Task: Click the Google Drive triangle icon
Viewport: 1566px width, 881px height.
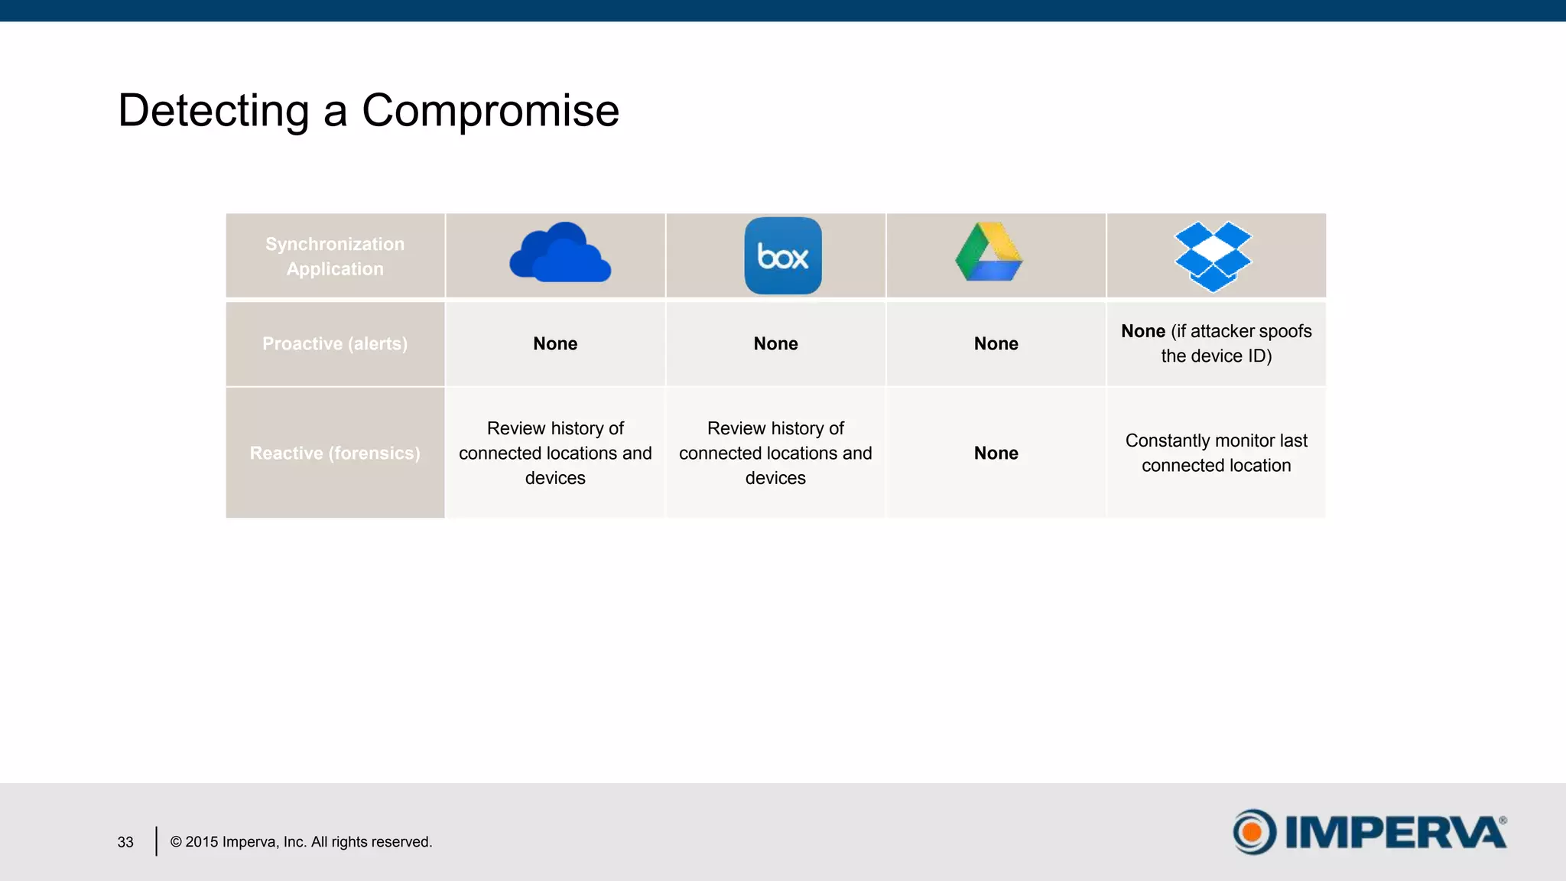Action: [989, 252]
